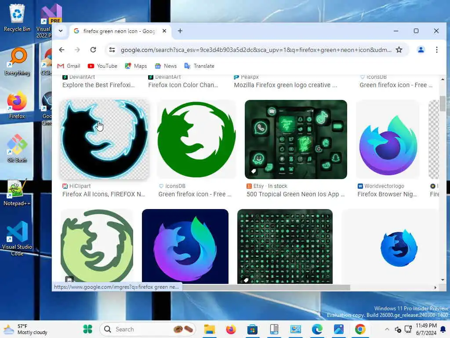Select the Notepad++ desktop shortcut

[x=17, y=193]
